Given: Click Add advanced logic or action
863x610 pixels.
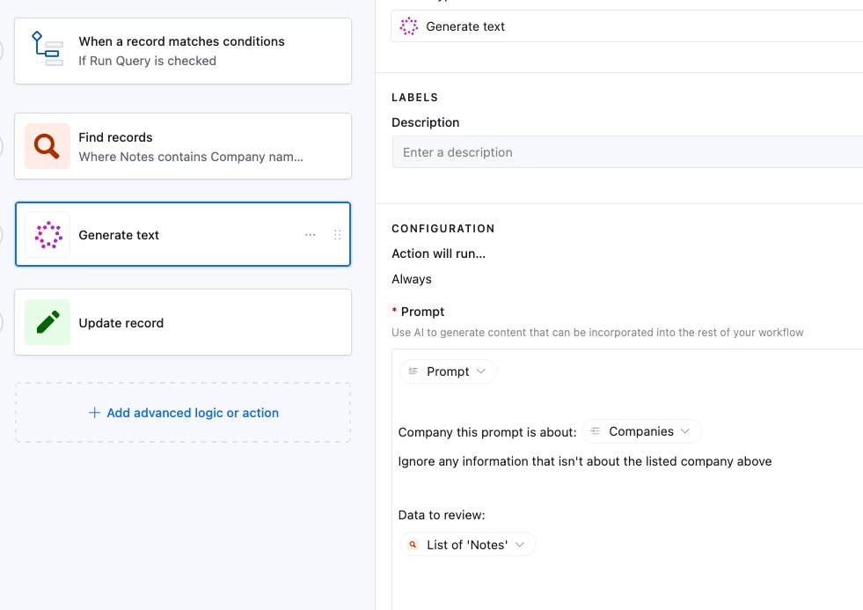Looking at the screenshot, I should point(192,413).
